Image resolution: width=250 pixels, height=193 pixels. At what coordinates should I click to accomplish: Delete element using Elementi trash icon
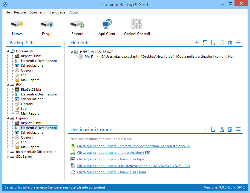coord(230,42)
